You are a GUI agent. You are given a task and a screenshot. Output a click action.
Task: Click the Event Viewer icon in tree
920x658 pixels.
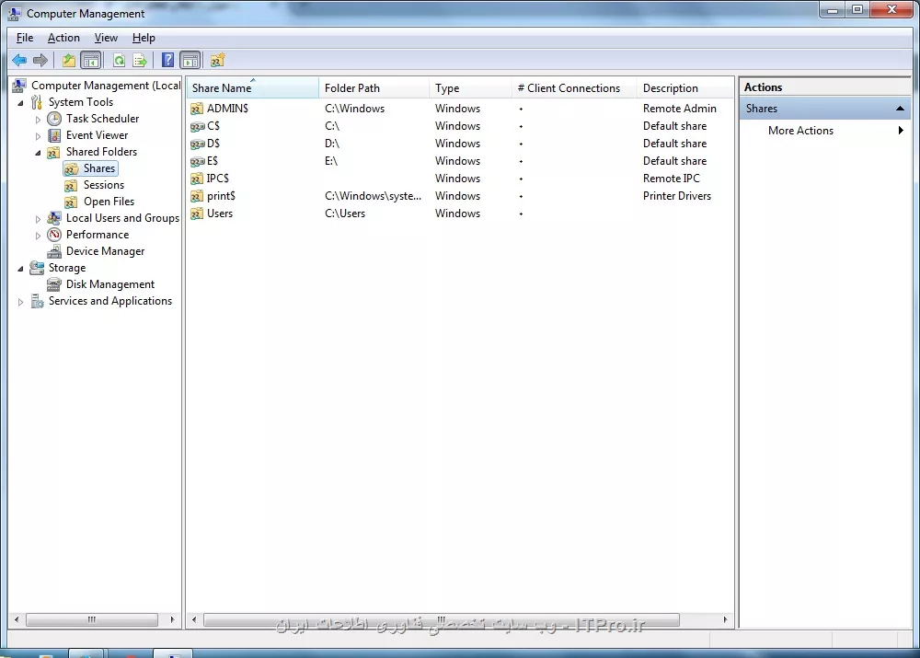[x=54, y=135]
